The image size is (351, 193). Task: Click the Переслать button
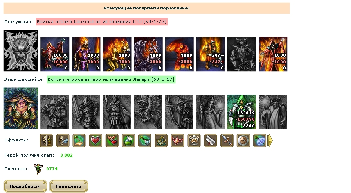coord(68,186)
